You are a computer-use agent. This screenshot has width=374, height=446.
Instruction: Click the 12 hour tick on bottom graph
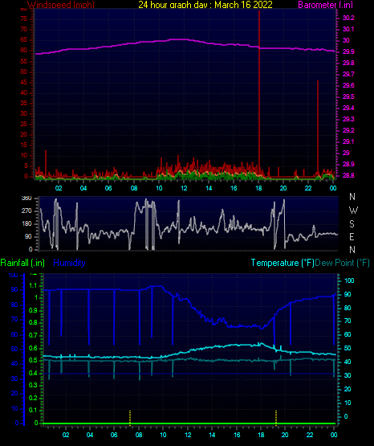tap(188, 435)
